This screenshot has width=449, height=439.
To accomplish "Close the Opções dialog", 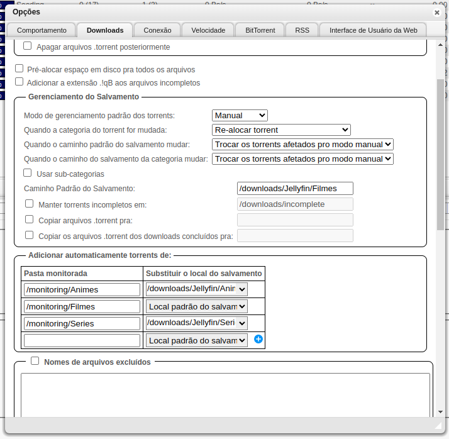I will (436, 13).
